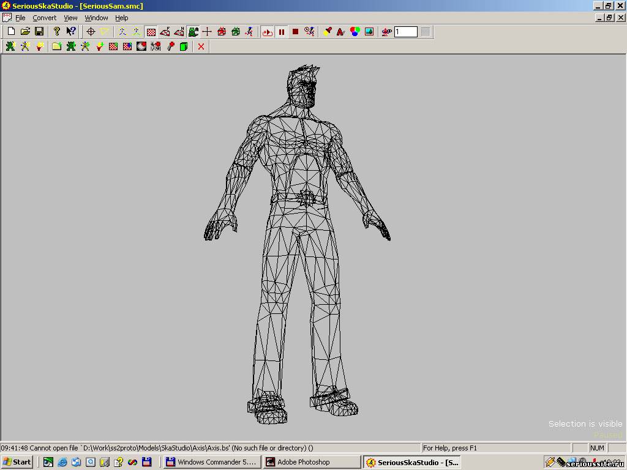This screenshot has height=470, width=627.
Task: Launch Internet Explorer from quick launch
Action: pos(62,463)
